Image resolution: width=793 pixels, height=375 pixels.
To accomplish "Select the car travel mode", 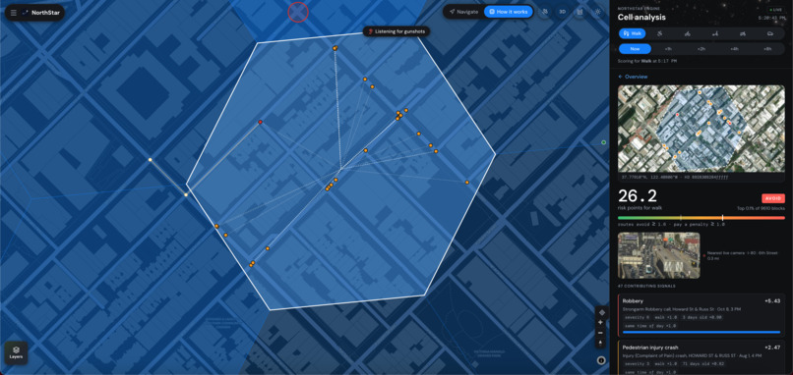I will (770, 33).
